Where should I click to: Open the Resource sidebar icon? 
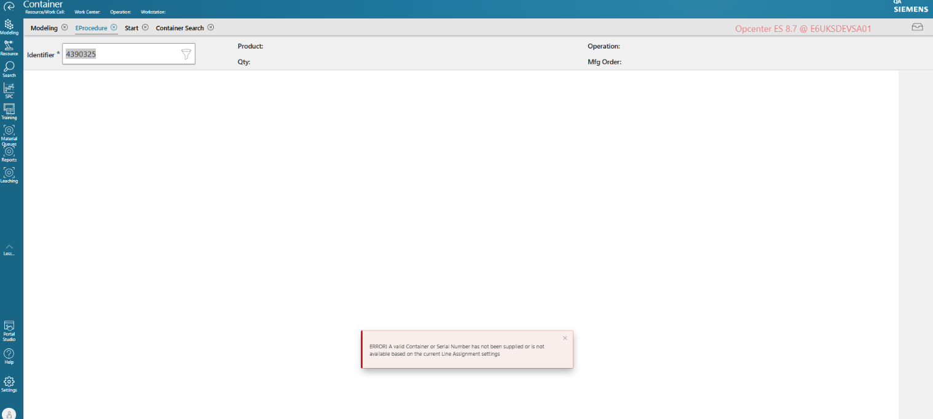(9, 47)
